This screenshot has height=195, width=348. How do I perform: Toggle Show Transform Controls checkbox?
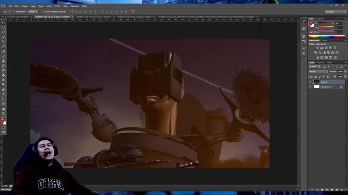coord(43,11)
